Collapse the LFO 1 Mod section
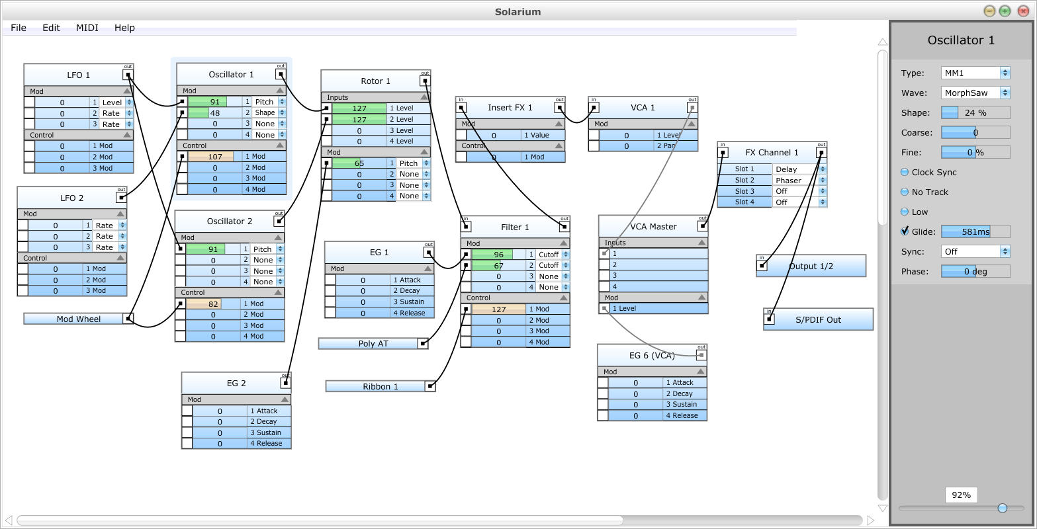Image resolution: width=1037 pixels, height=529 pixels. tap(127, 91)
